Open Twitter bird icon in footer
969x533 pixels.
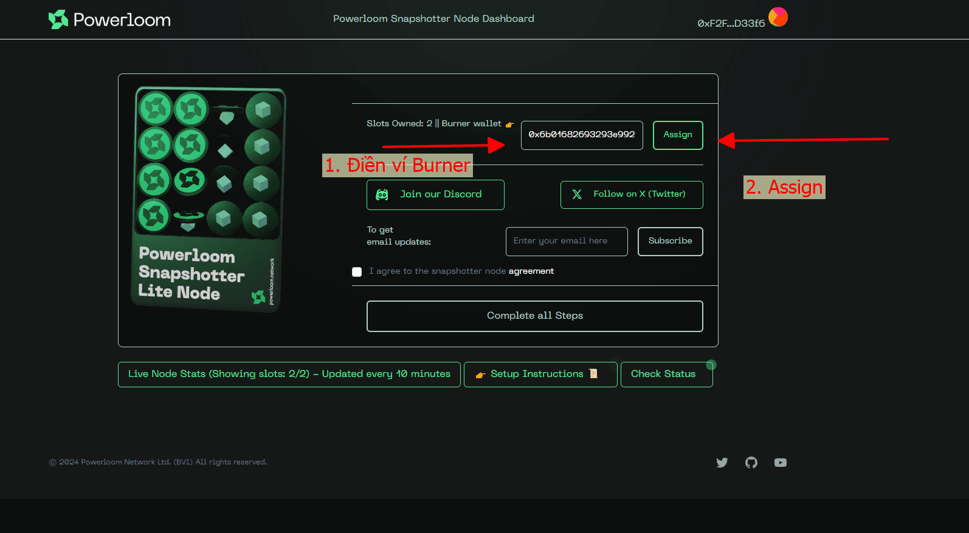click(x=722, y=463)
